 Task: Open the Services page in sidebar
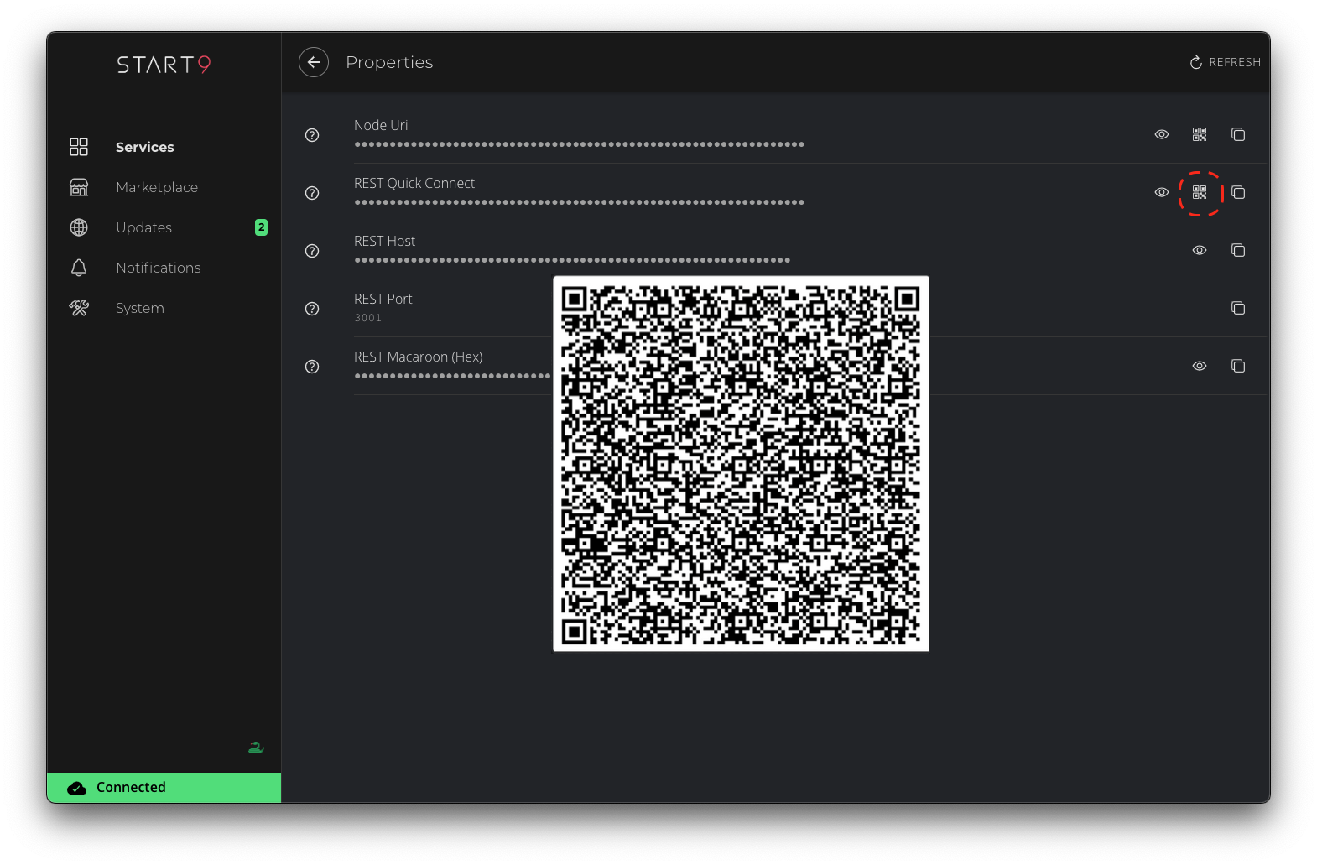pyautogui.click(x=144, y=147)
